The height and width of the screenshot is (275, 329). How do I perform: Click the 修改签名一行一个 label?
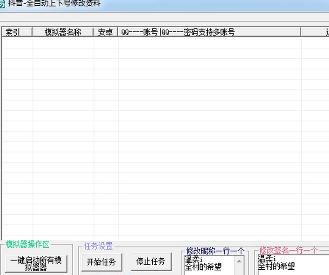click(288, 250)
